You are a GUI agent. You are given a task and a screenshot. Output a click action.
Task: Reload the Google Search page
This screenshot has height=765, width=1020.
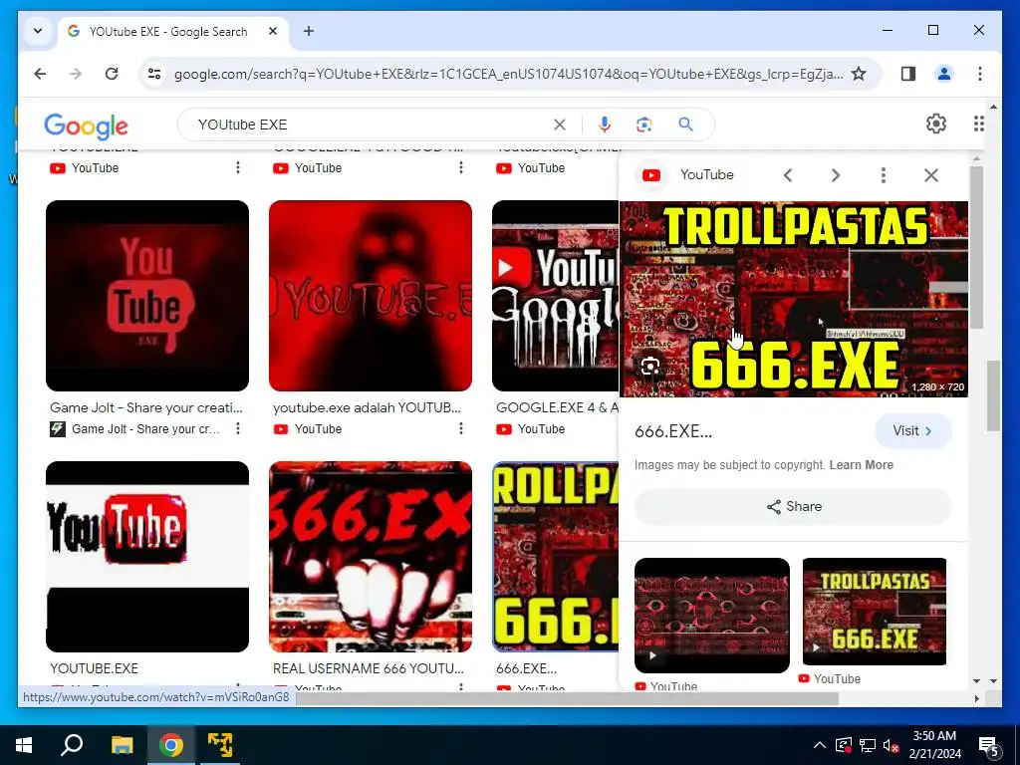coord(112,74)
